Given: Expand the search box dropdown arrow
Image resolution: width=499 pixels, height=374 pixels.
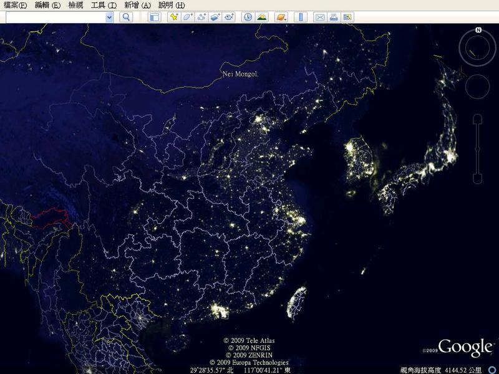Looking at the screenshot, I should pos(109,17).
